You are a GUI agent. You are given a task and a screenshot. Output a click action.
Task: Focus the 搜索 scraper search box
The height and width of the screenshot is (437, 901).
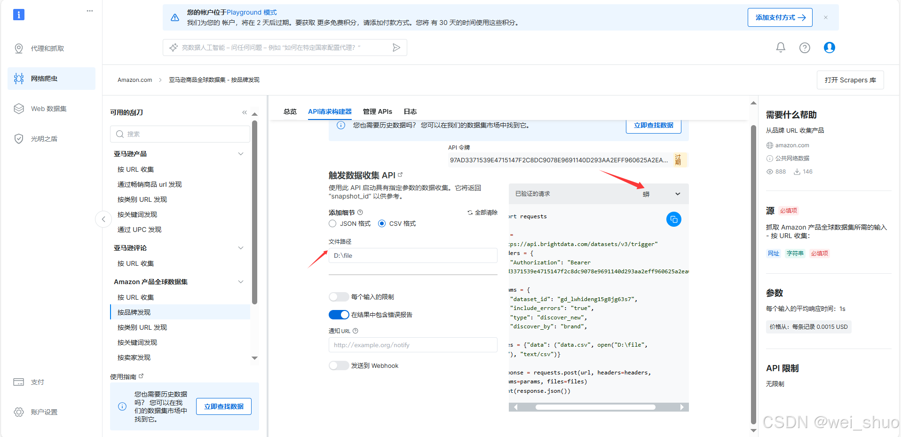[x=180, y=134]
